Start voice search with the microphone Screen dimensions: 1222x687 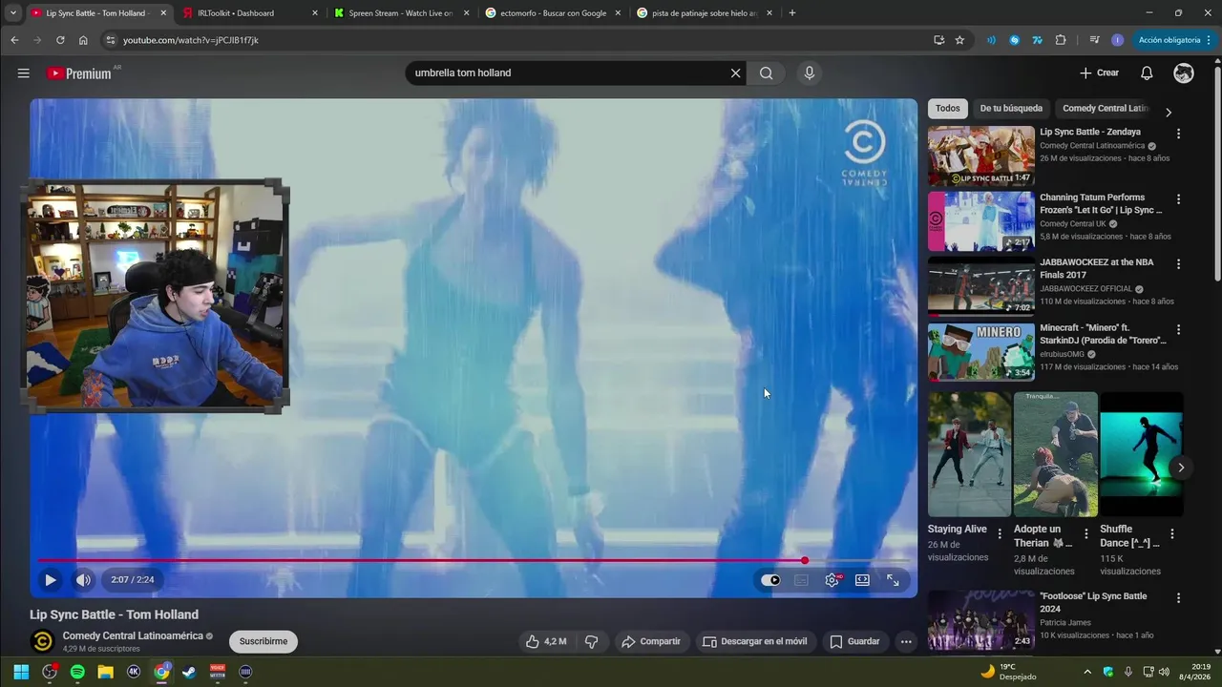[810, 73]
